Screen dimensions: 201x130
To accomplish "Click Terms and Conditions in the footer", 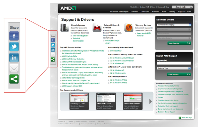I will [87, 124].
